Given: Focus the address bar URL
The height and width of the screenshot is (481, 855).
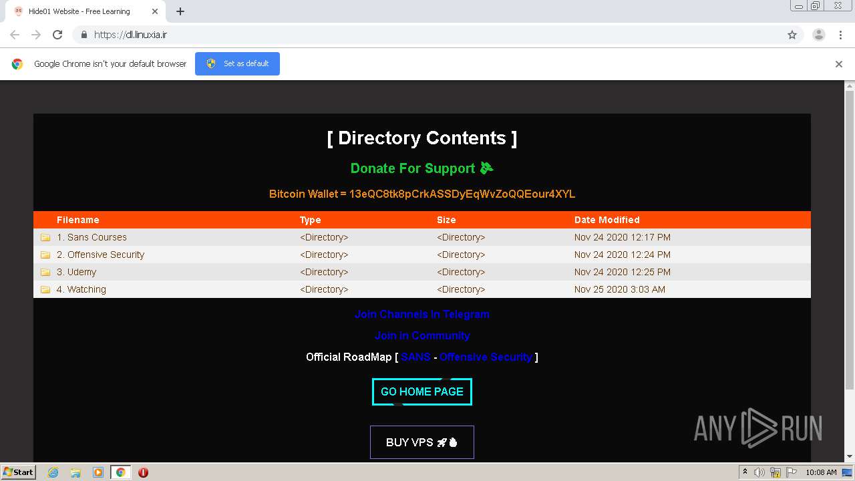Looking at the screenshot, I should [130, 35].
